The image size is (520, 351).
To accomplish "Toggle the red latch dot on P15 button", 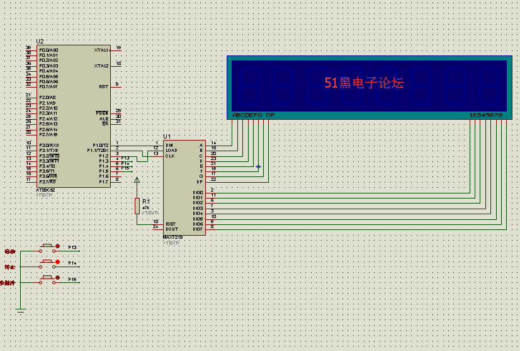I will tap(58, 278).
